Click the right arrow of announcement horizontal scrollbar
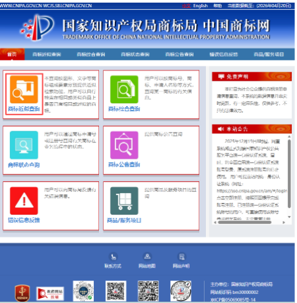The image size is (297, 303). [x=284, y=223]
